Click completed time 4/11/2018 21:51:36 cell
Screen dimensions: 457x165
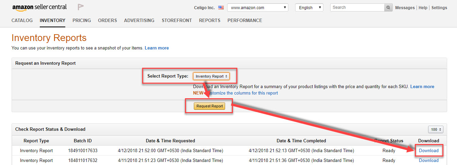[x=301, y=160]
